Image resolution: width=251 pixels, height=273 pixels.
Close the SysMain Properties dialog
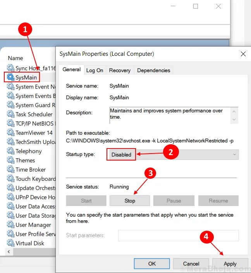coord(243,54)
